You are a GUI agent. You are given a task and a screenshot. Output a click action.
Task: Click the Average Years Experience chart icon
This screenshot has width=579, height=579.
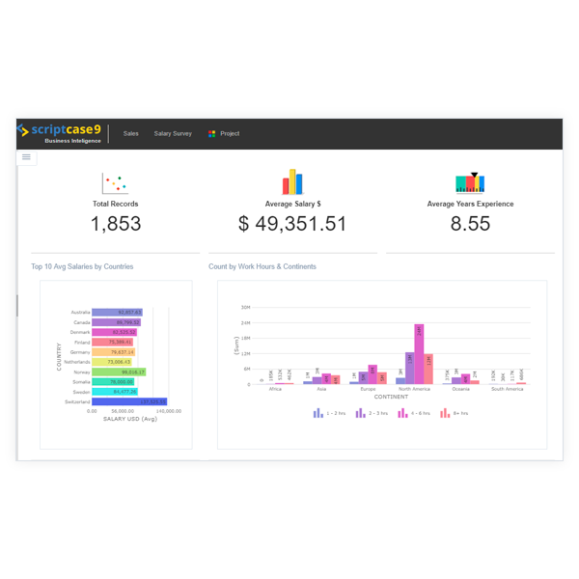click(x=470, y=182)
